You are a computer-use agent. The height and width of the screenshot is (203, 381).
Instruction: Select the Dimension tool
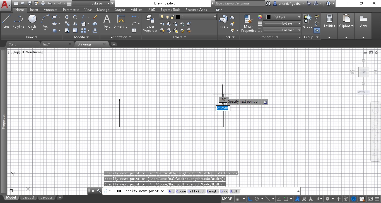[x=121, y=22]
